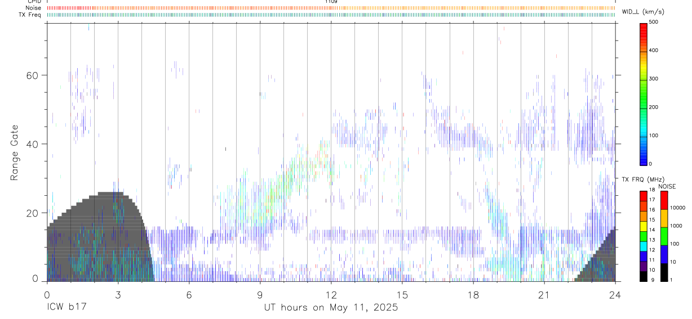
Task: Click the 500 tick on the width colorbar
Action: pos(654,22)
